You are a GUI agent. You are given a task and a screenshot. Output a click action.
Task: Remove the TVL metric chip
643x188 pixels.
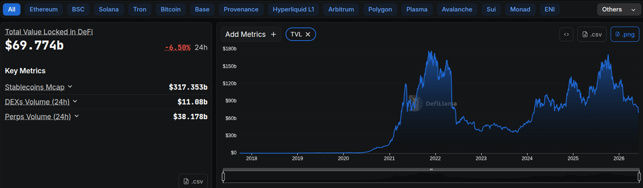308,34
